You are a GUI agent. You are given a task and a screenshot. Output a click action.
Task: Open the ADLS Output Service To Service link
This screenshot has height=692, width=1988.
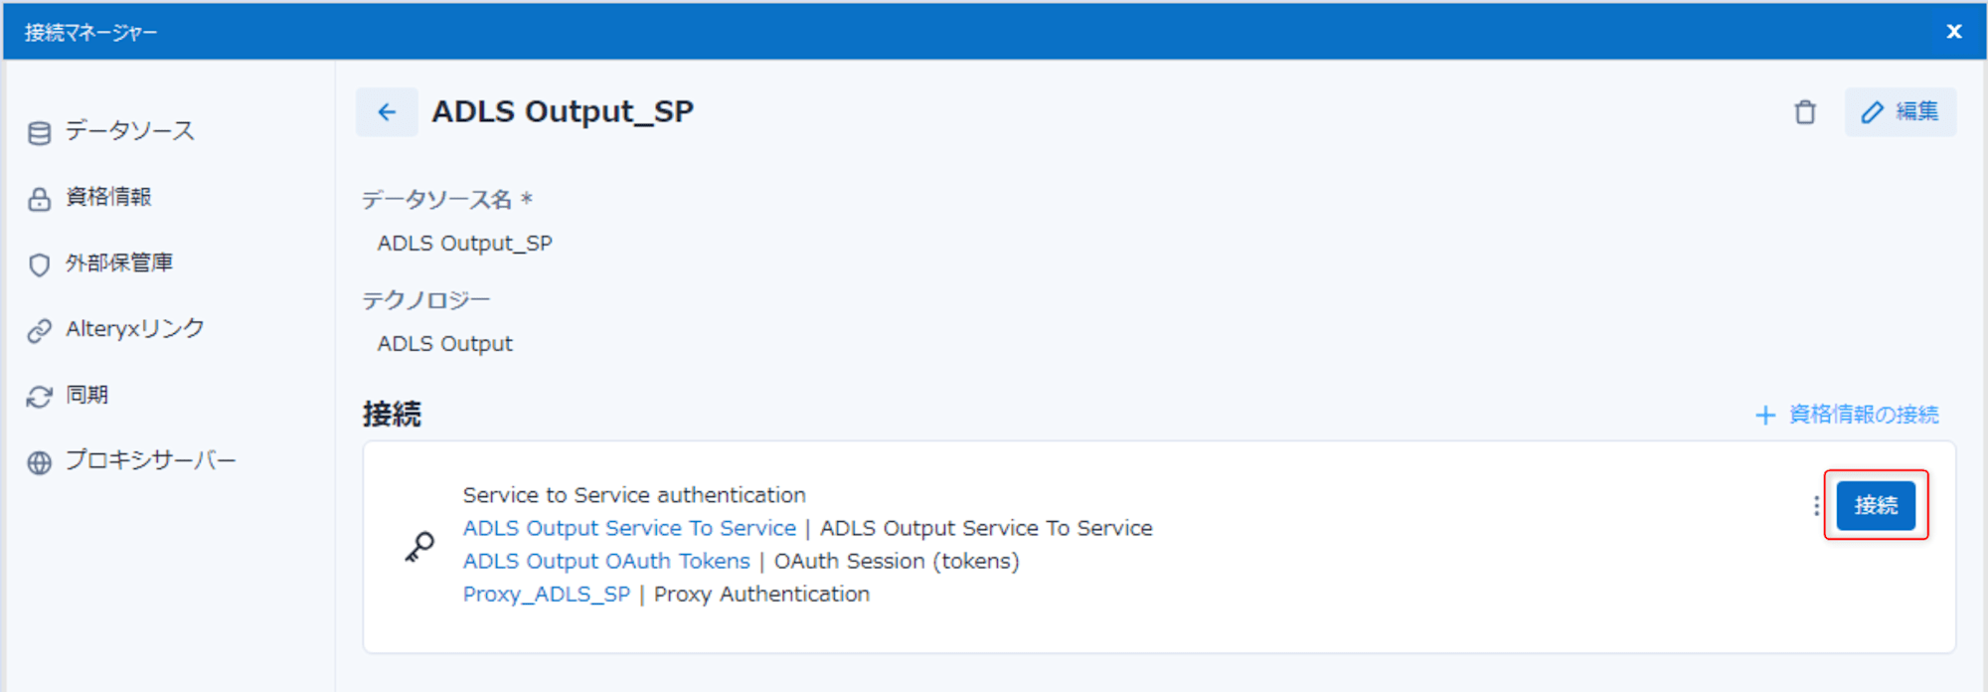pos(629,528)
